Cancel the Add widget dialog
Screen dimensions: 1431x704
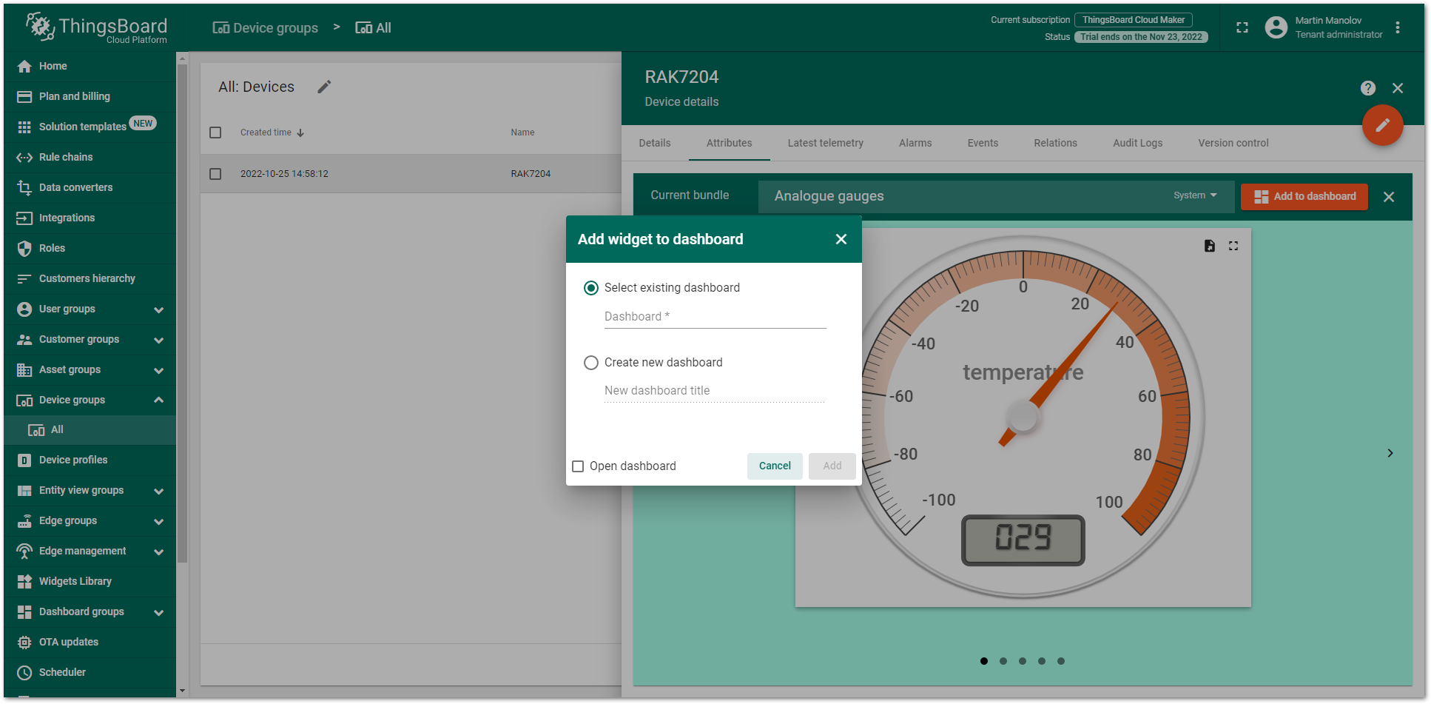coord(775,466)
